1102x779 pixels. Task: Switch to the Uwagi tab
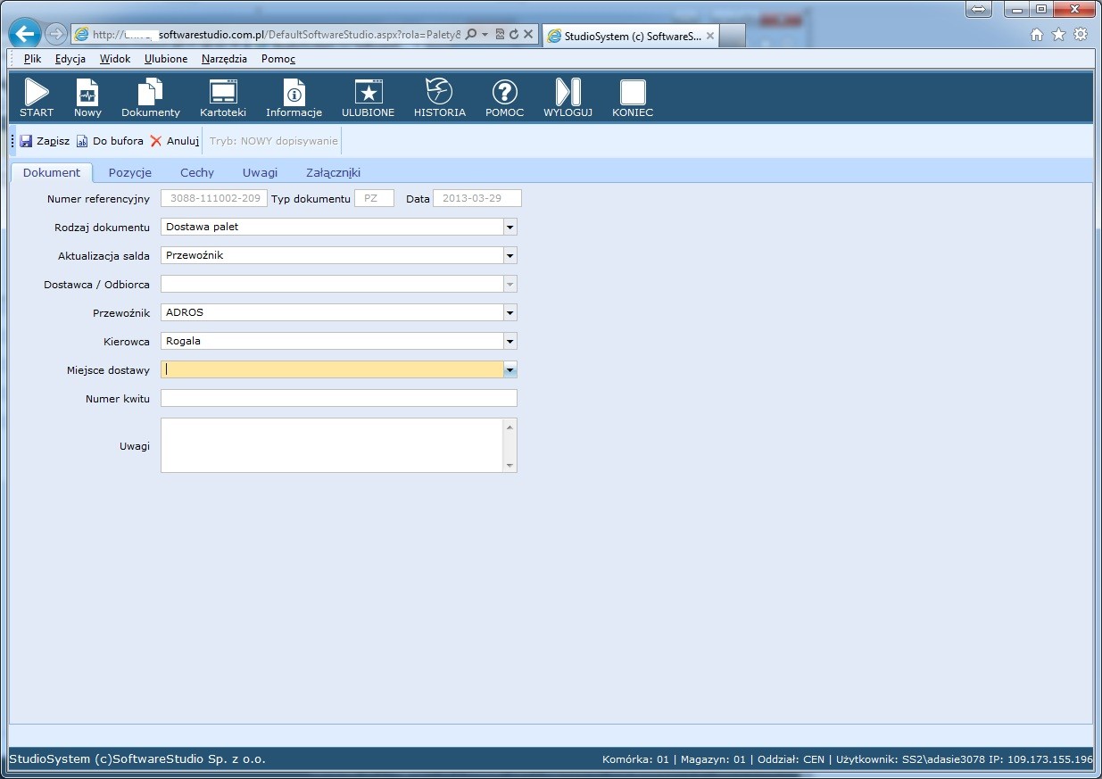coord(260,172)
